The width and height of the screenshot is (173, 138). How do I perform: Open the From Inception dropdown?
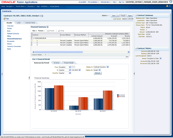pos(70,67)
